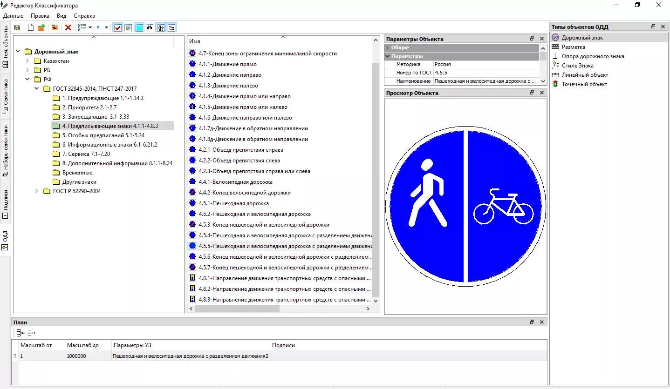Click the binoculars search icon
Image resolution: width=670 pixels, height=389 pixels.
150,28
